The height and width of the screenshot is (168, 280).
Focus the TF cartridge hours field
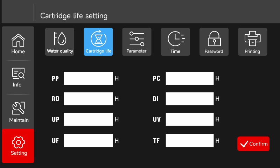[x=190, y=140]
